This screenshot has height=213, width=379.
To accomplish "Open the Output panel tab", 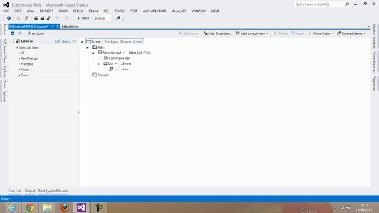I will click(x=30, y=191).
